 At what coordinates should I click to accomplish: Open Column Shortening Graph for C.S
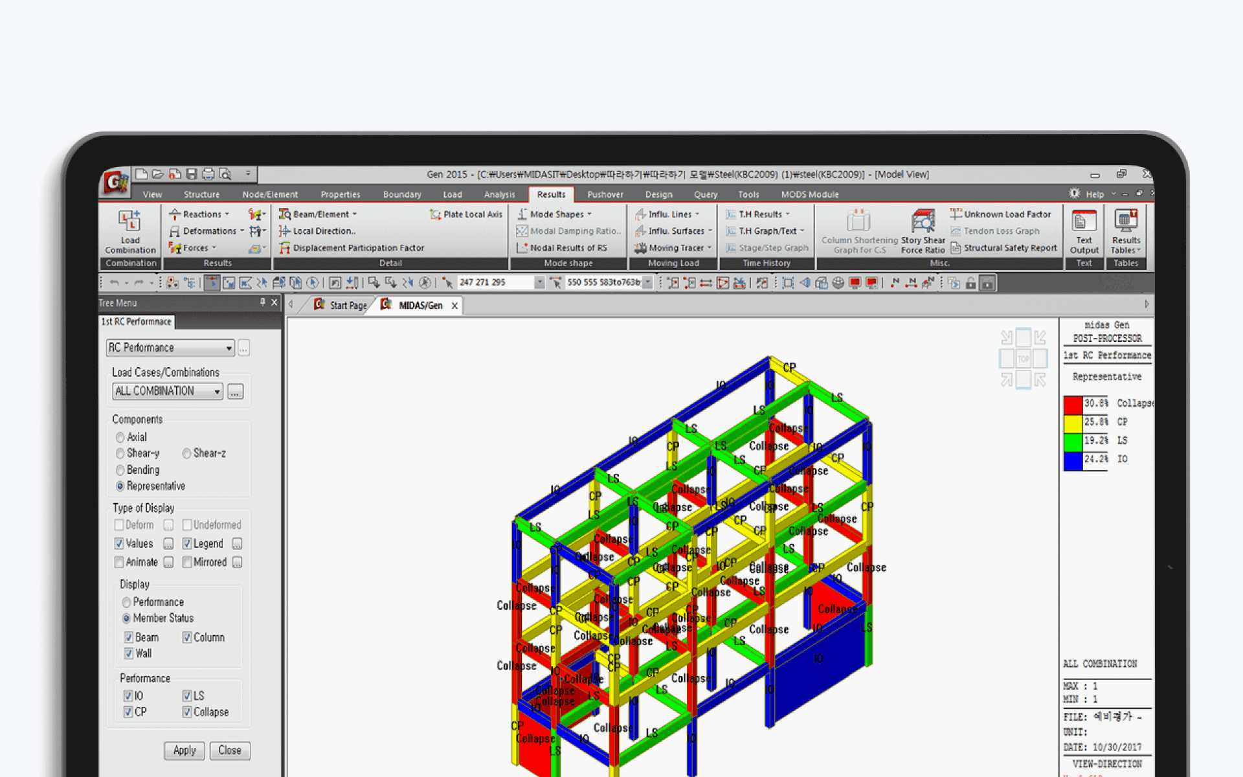[x=859, y=231]
